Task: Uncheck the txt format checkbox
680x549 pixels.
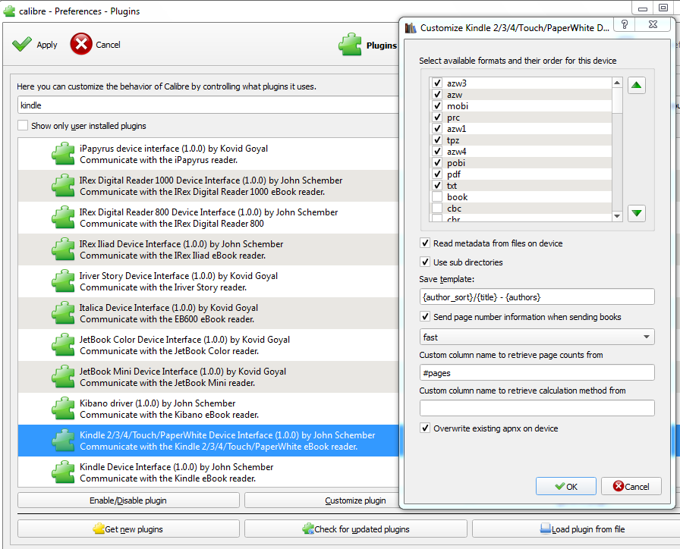Action: [x=436, y=186]
